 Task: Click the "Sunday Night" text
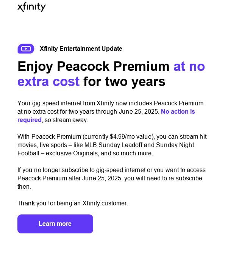175,145
